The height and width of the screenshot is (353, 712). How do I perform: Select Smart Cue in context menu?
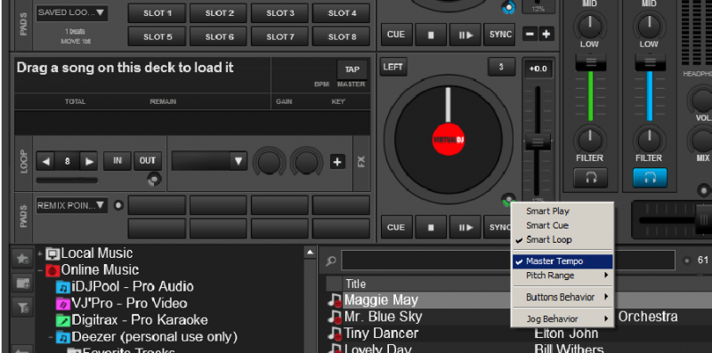pyautogui.click(x=547, y=226)
